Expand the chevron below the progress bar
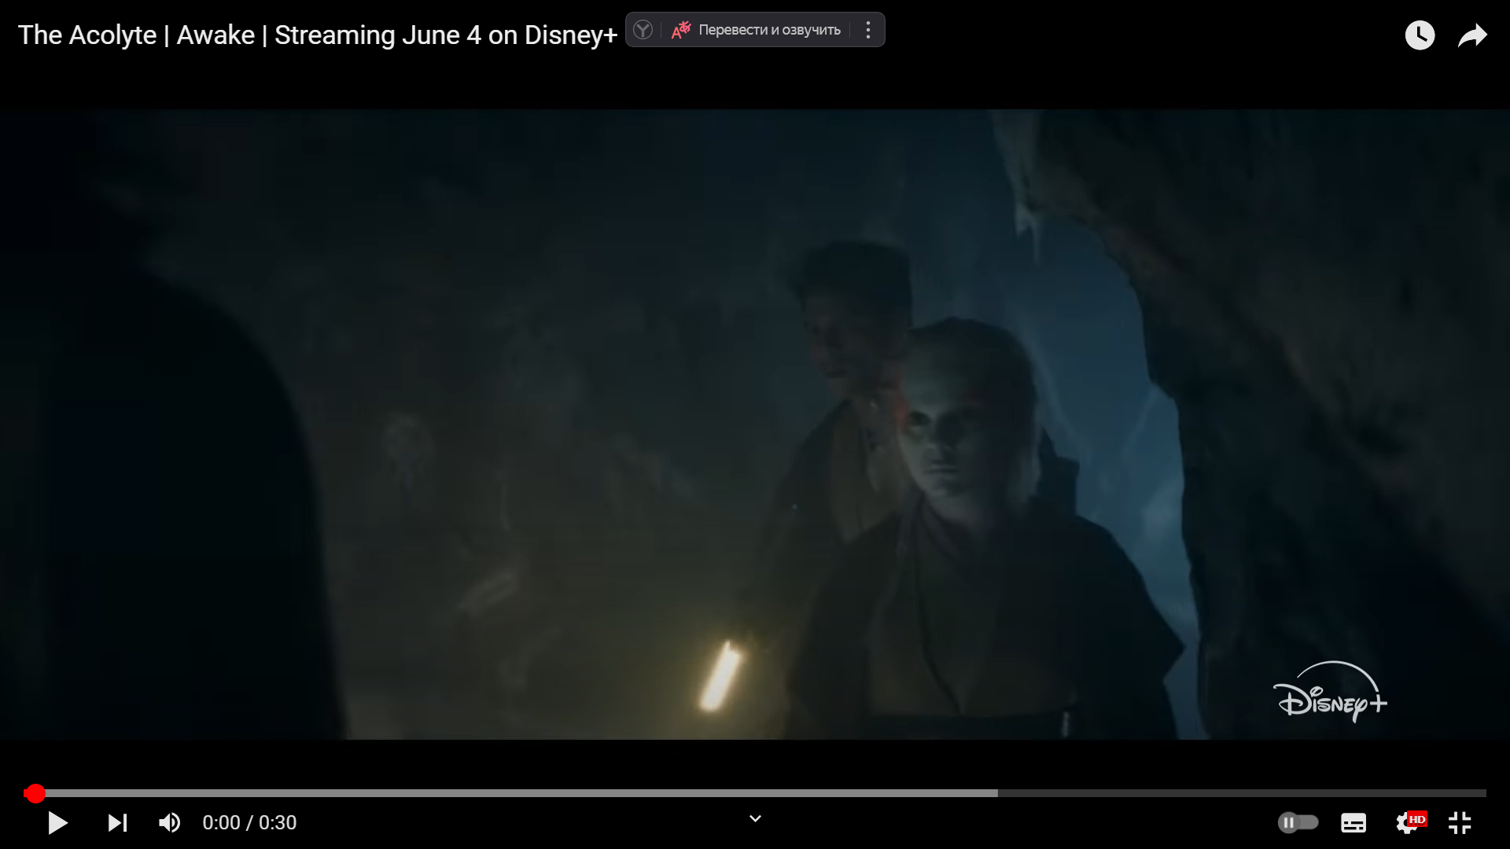 point(755,819)
